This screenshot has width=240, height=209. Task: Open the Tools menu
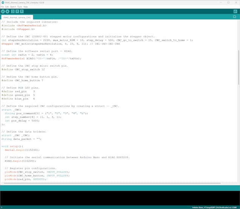pyautogui.click(x=20, y=7)
